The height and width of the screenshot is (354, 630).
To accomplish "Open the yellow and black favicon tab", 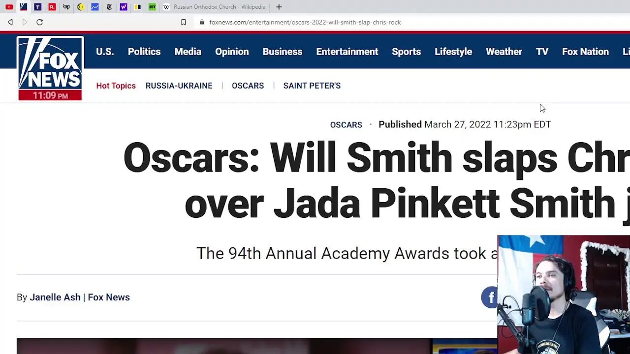I will coord(138,7).
